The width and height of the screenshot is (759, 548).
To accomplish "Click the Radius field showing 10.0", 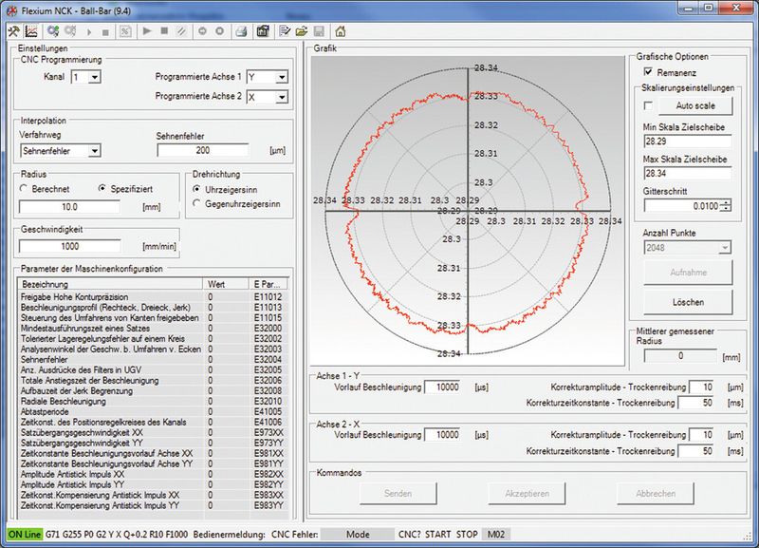I will pos(69,207).
